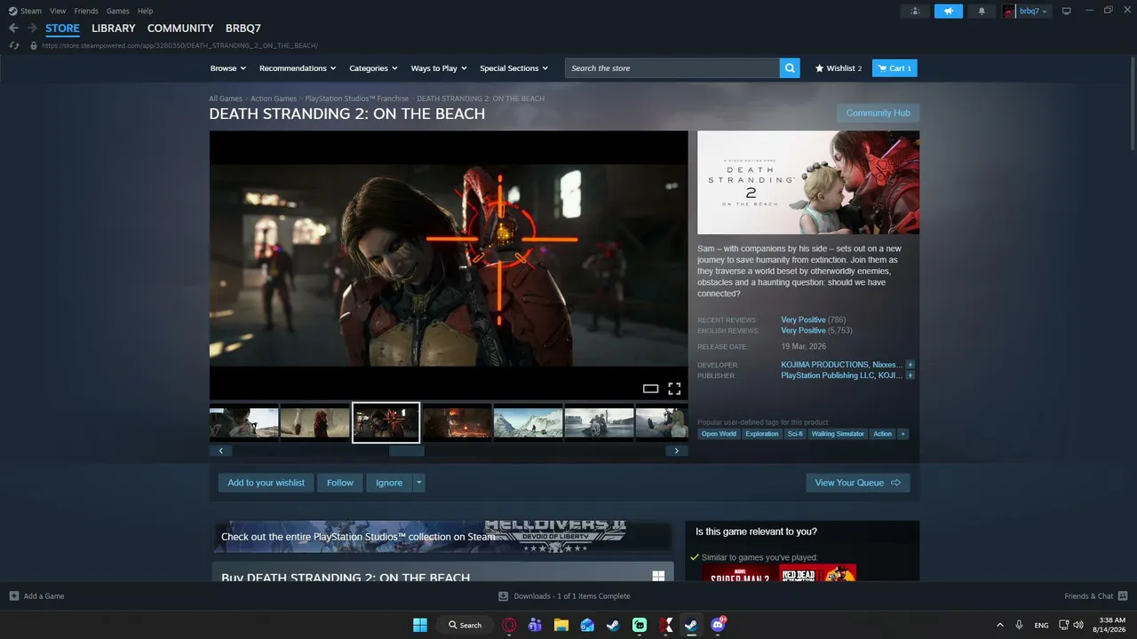Go forward with the Steam forward arrow

pos(32,28)
